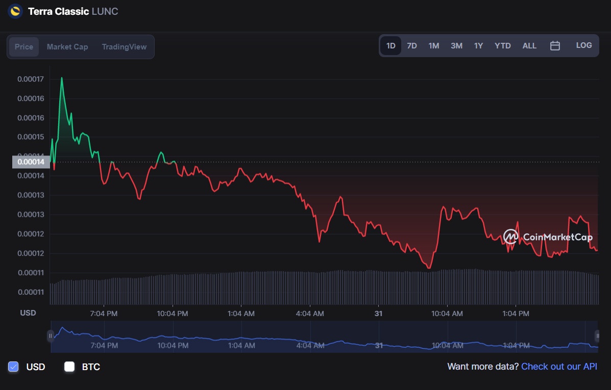Click the Check out our API link

[x=559, y=366]
